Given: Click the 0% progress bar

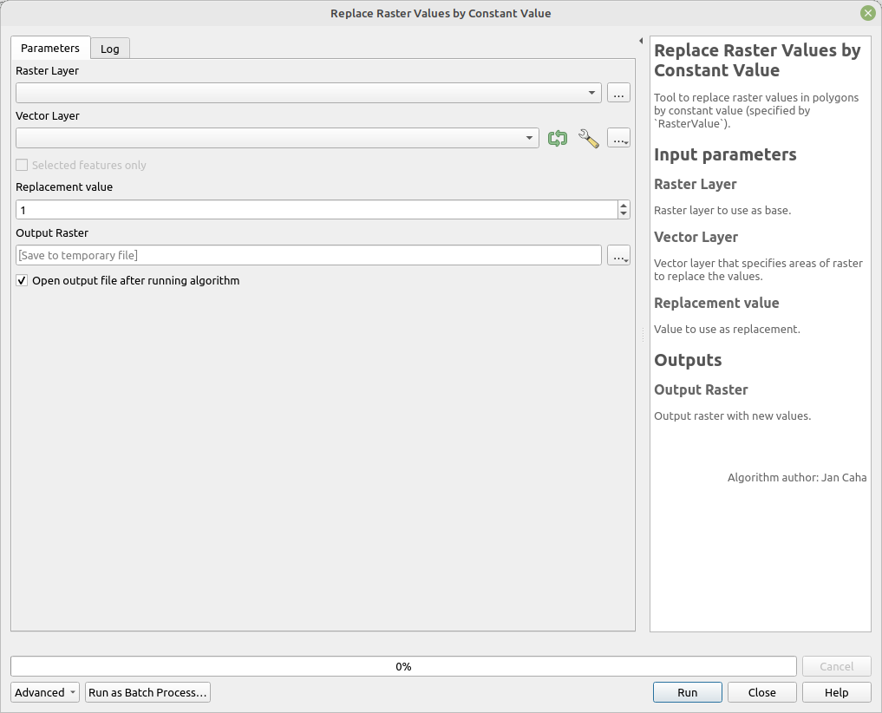Looking at the screenshot, I should [x=403, y=666].
